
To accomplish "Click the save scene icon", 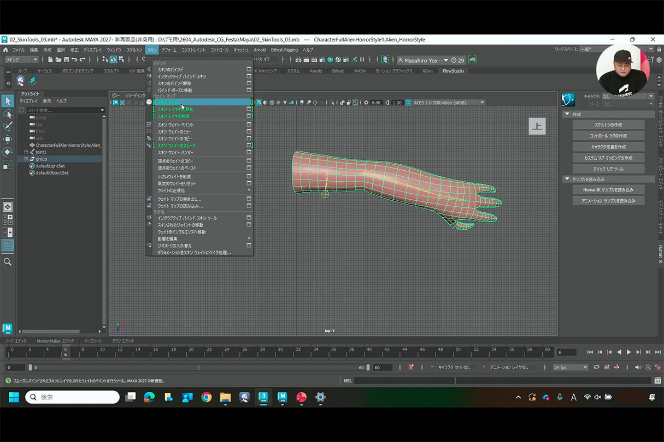I will pos(66,59).
